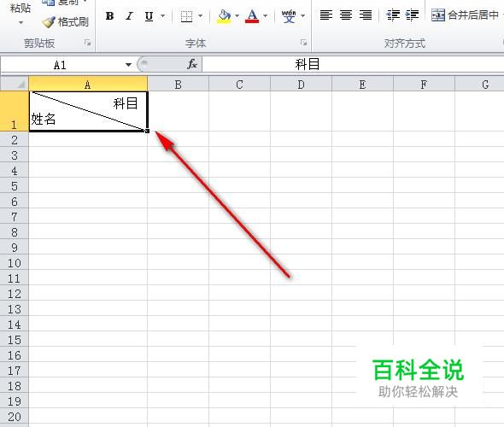Screen dimensions: 504x427
Task: Select row 5 header
Action: [15, 185]
